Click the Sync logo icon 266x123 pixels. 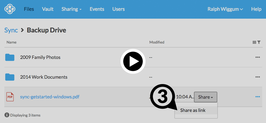pyautogui.click(x=10, y=9)
